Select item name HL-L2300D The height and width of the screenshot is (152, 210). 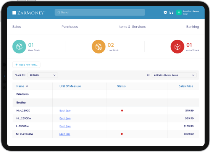[23, 110]
